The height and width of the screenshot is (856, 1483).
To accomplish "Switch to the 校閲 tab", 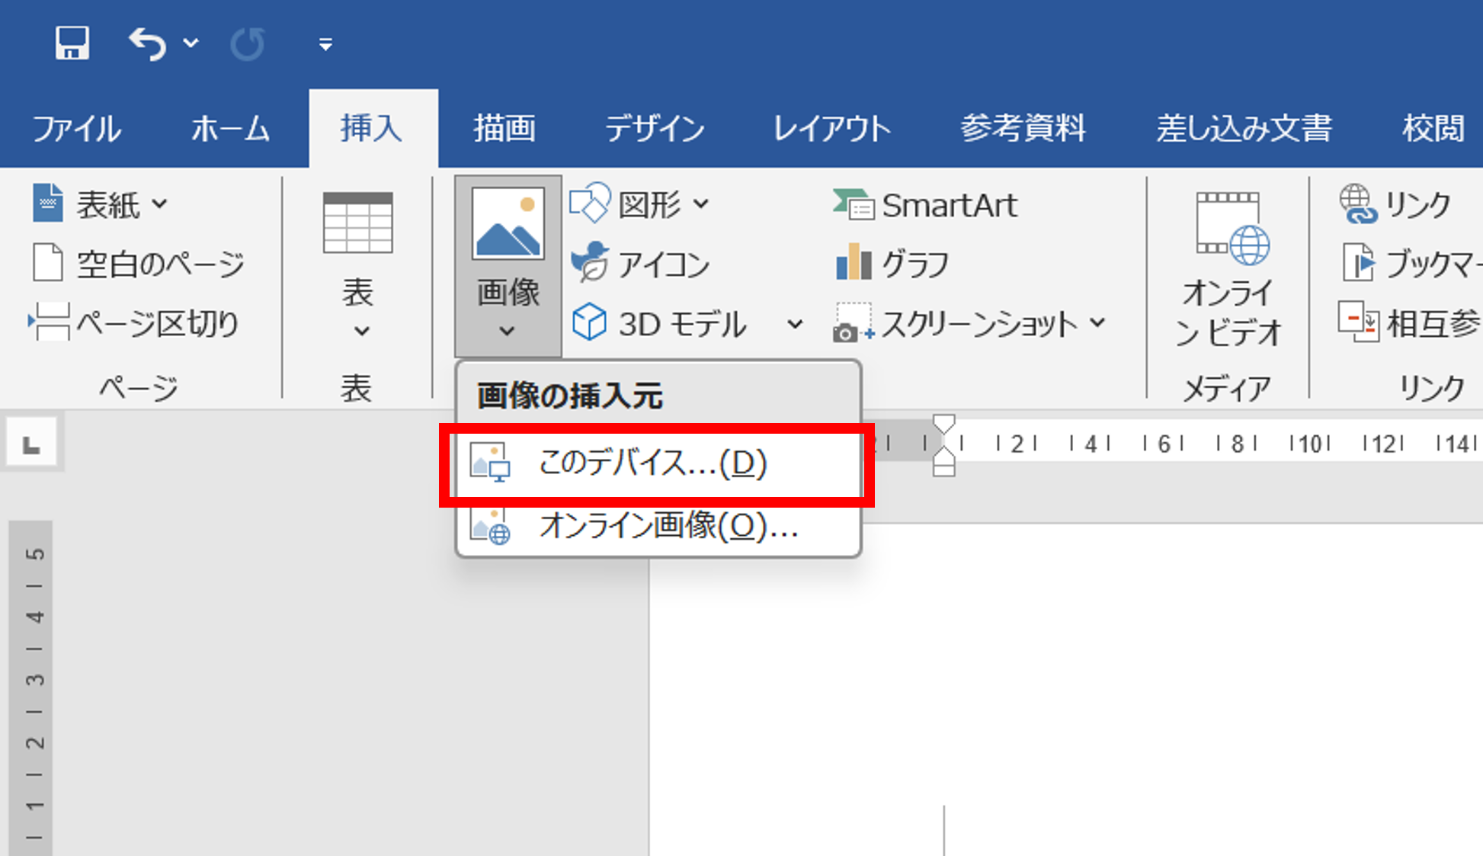I will (x=1433, y=128).
